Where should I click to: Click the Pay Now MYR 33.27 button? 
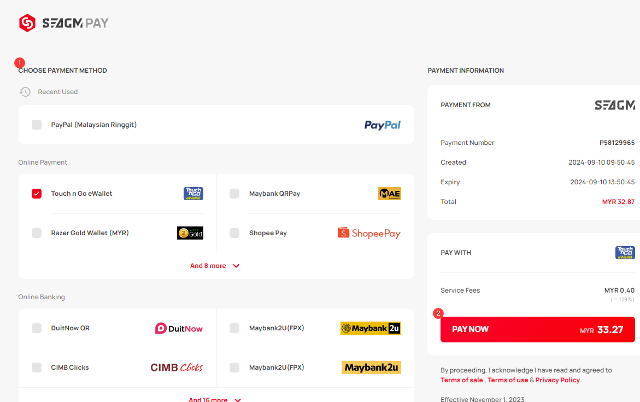tap(538, 329)
